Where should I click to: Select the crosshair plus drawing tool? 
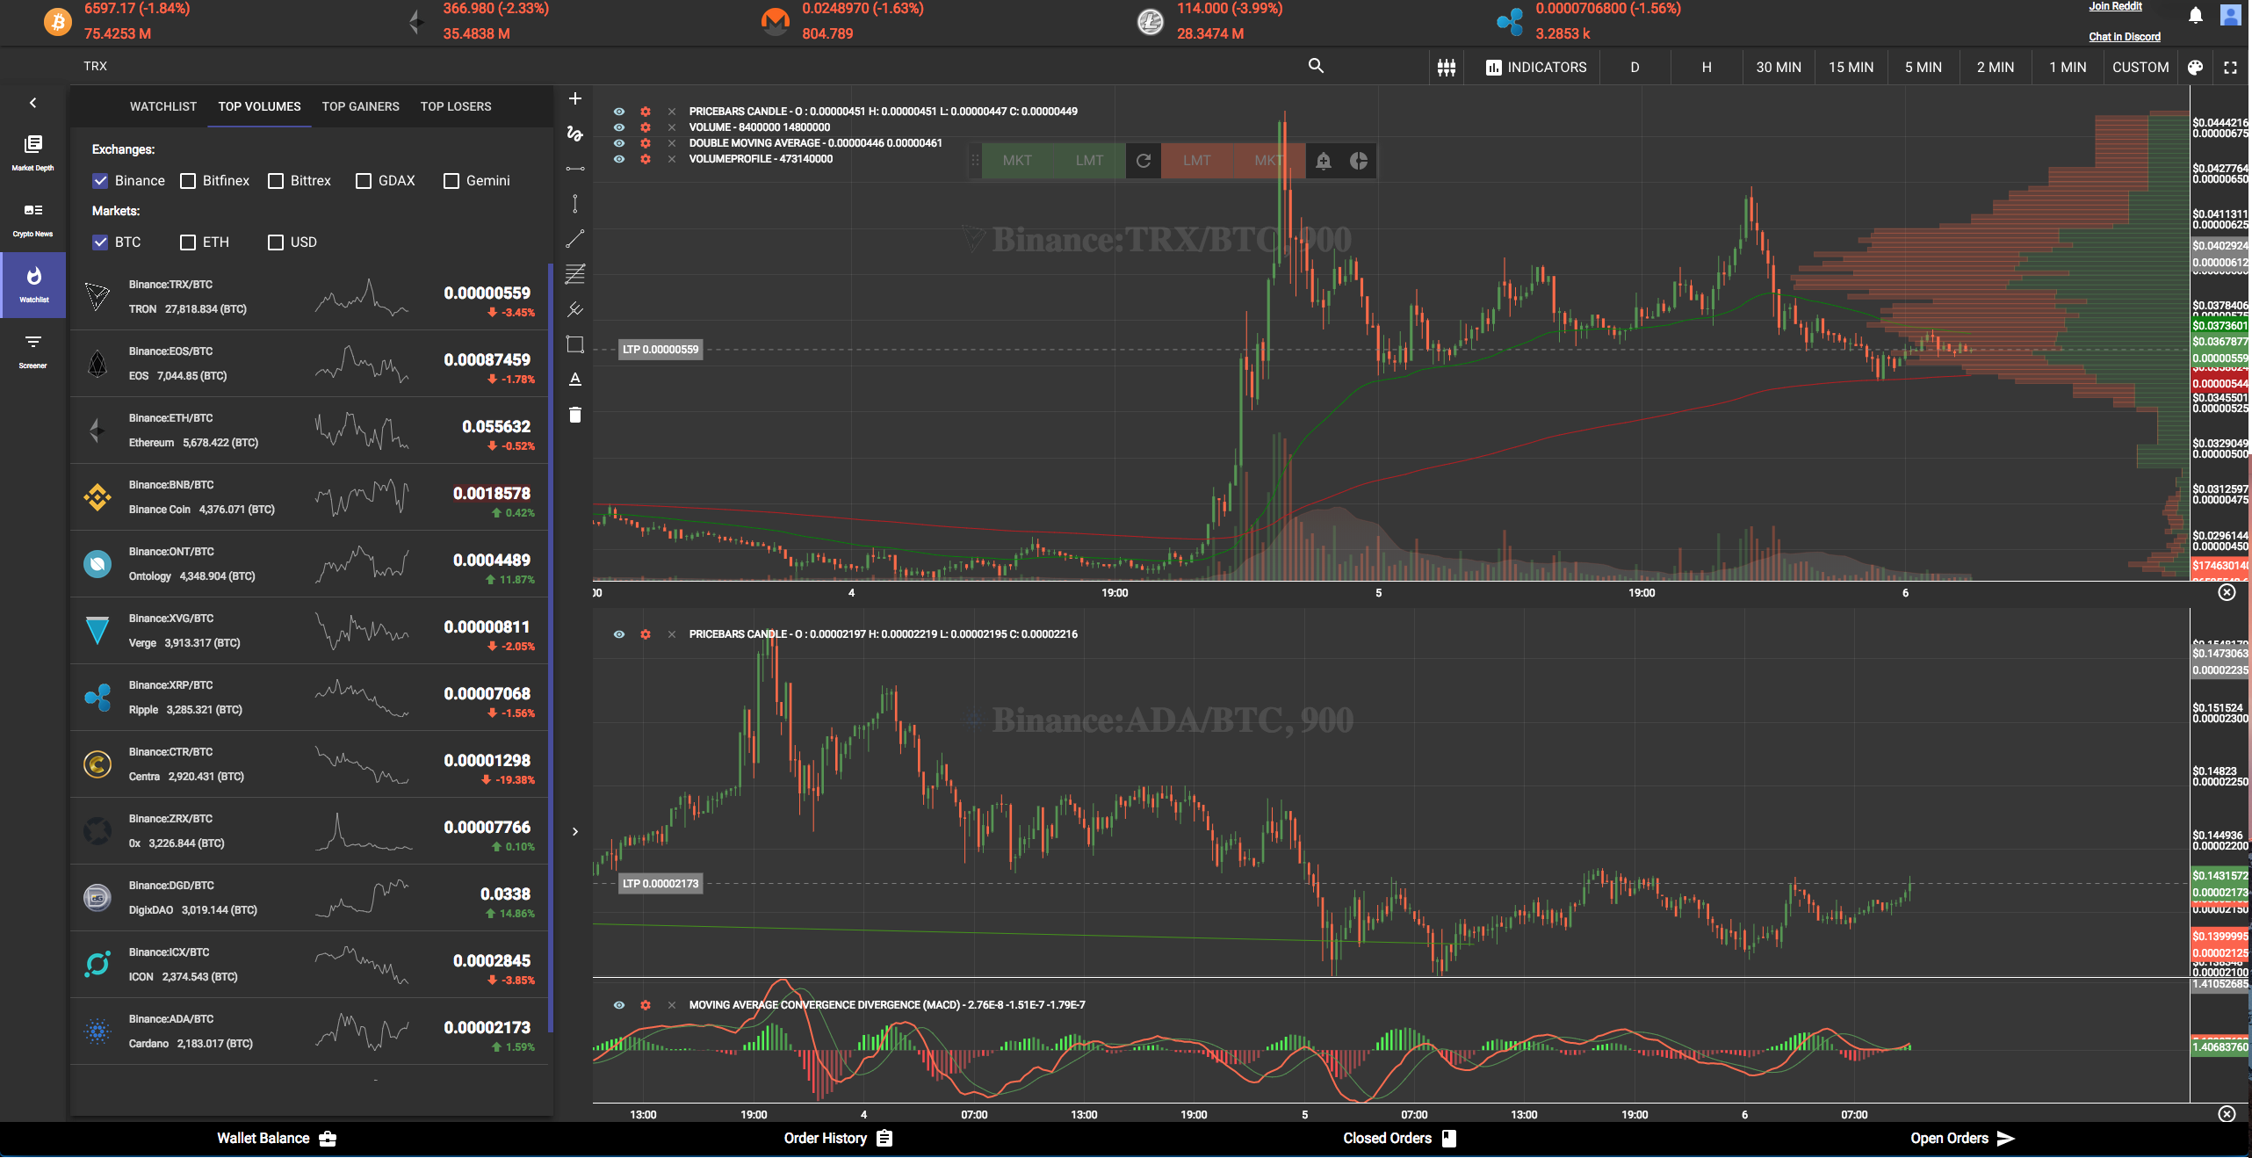pos(574,98)
